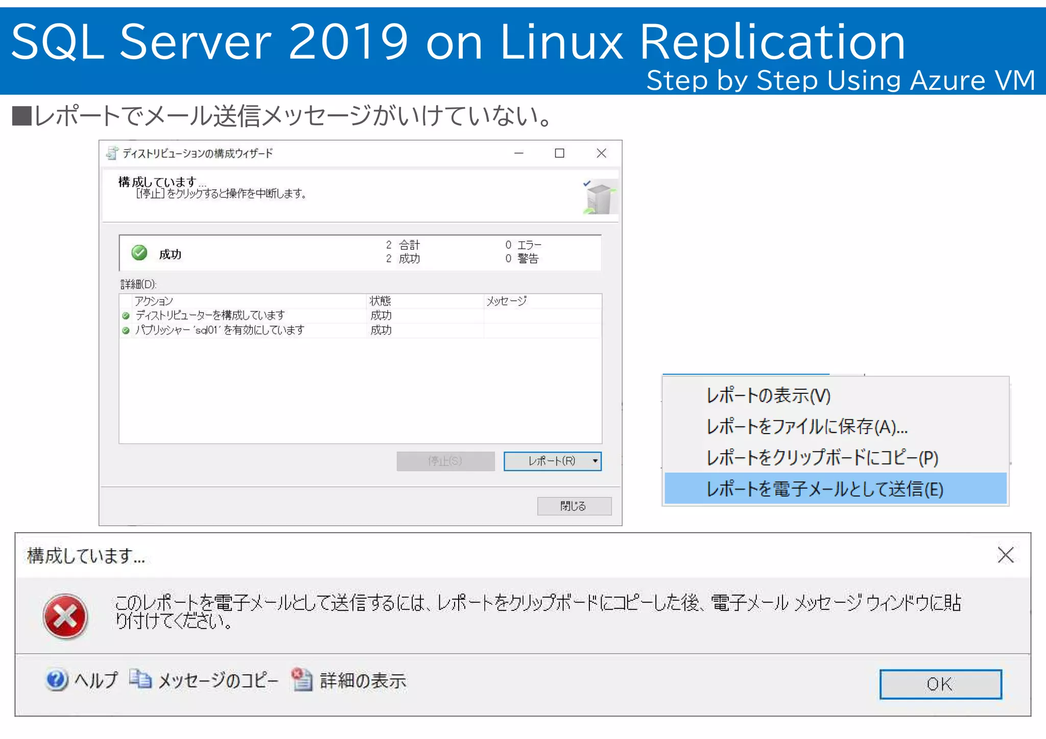This screenshot has width=1046, height=739.
Task: Maximize the distribution wizard window
Action: point(559,153)
